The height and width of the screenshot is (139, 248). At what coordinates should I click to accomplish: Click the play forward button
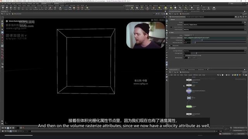[10, 128]
